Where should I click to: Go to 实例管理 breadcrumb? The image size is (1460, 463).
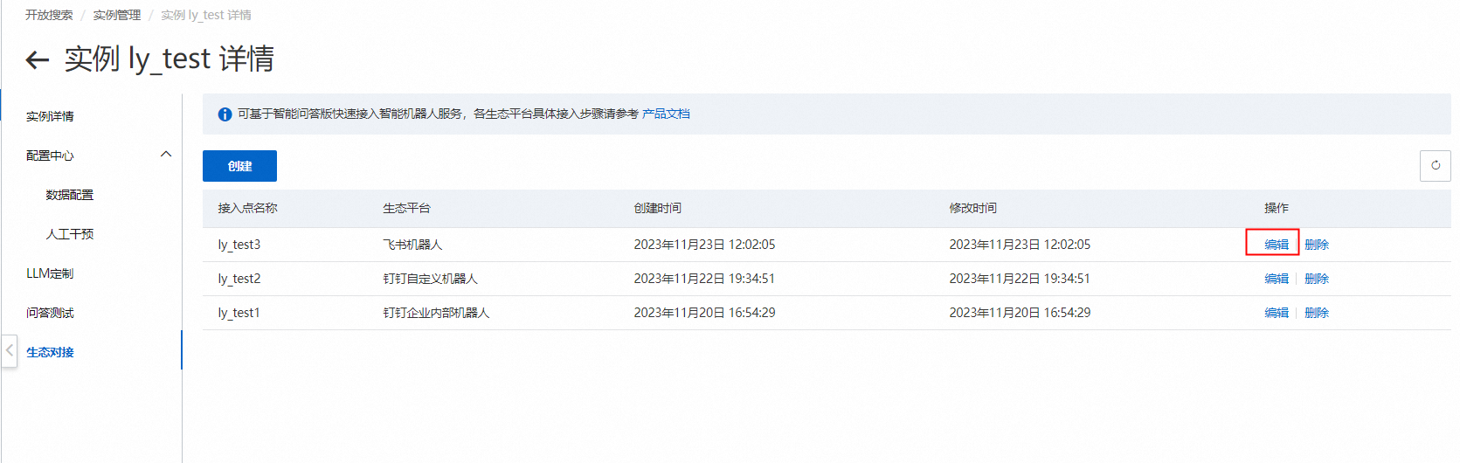point(117,15)
